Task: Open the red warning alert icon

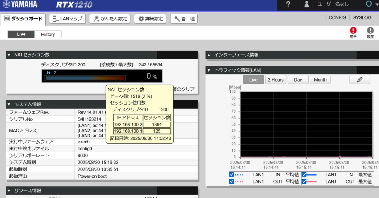Action: 353,30
